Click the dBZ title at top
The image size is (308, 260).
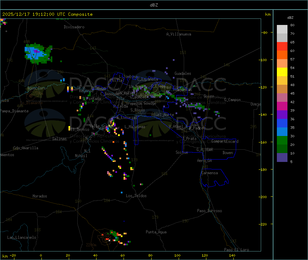pyautogui.click(x=154, y=5)
